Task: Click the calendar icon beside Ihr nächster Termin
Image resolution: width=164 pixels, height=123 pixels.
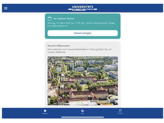Action: coord(50,19)
